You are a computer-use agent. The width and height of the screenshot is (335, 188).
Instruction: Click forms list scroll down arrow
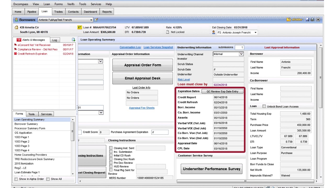73,174
